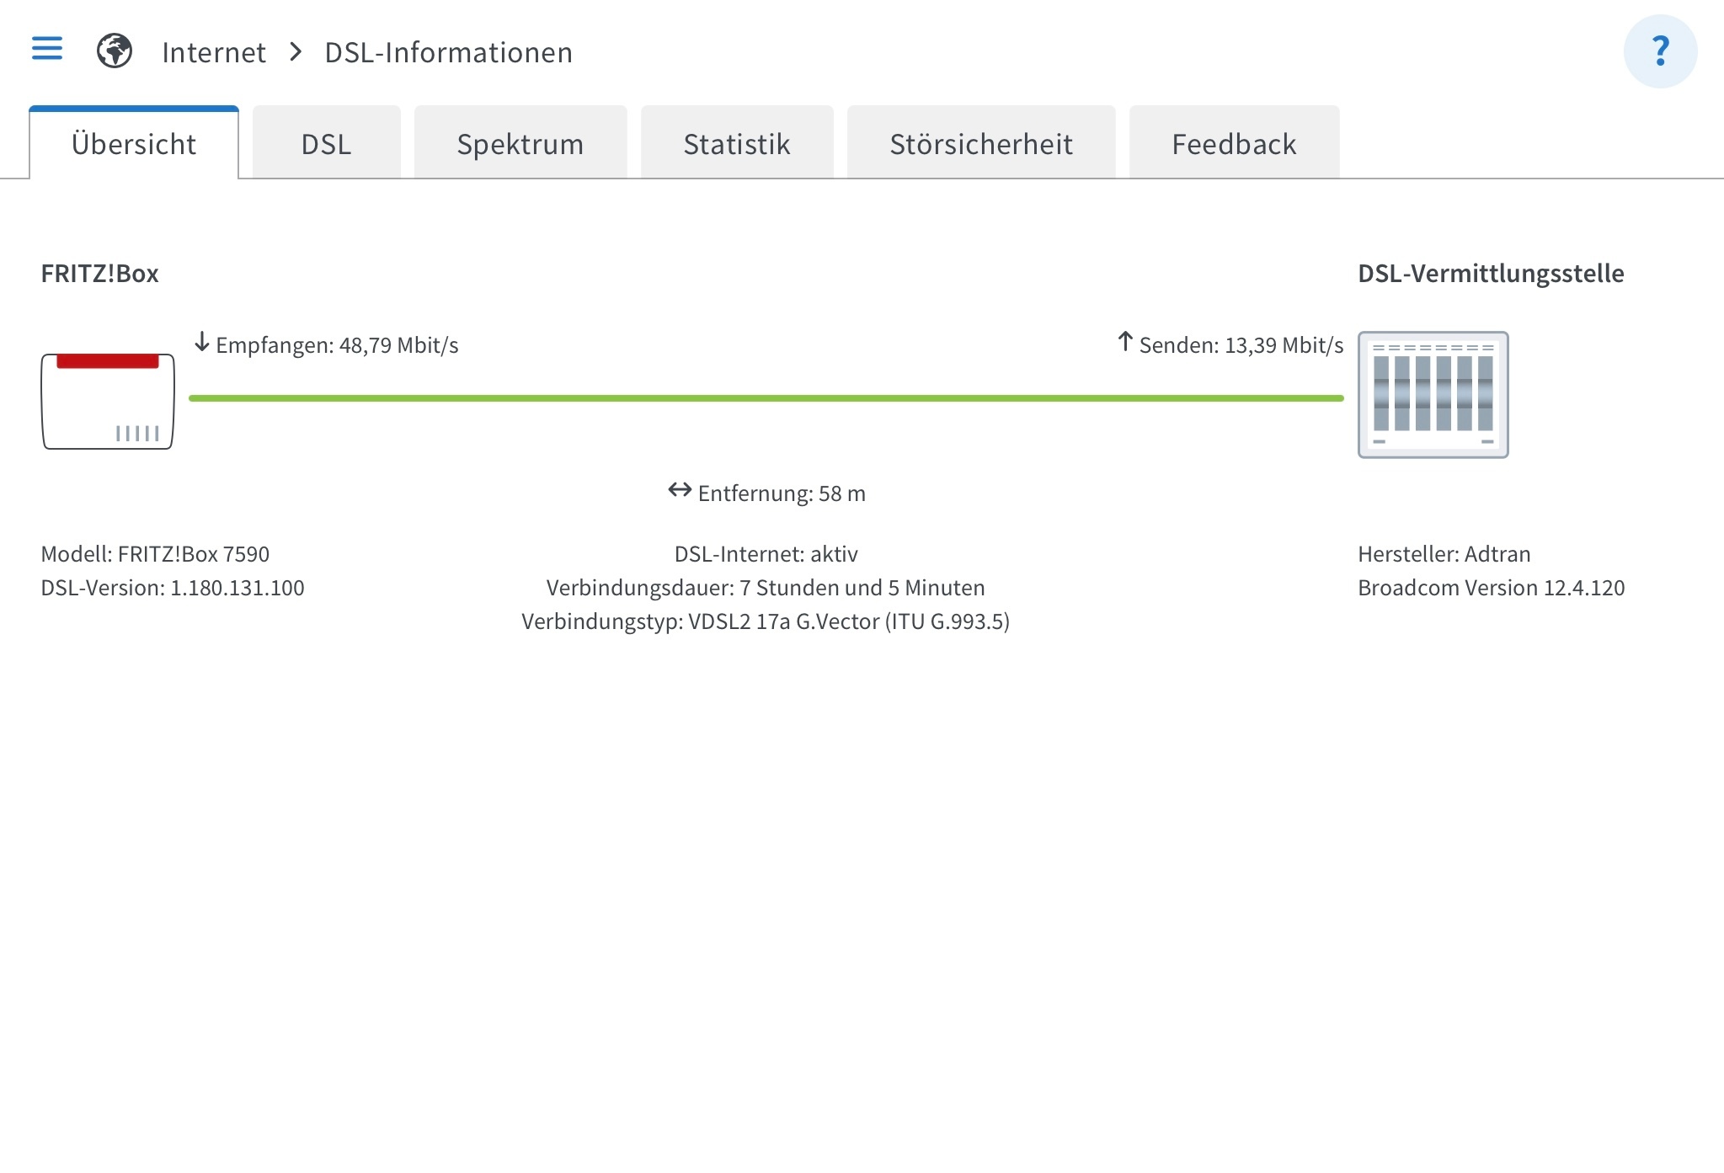Click Broadcom Version 12.4.120 text
The image size is (1724, 1173).
tap(1492, 588)
